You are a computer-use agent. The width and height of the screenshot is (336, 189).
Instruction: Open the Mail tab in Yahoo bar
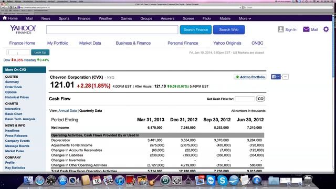[29, 18]
